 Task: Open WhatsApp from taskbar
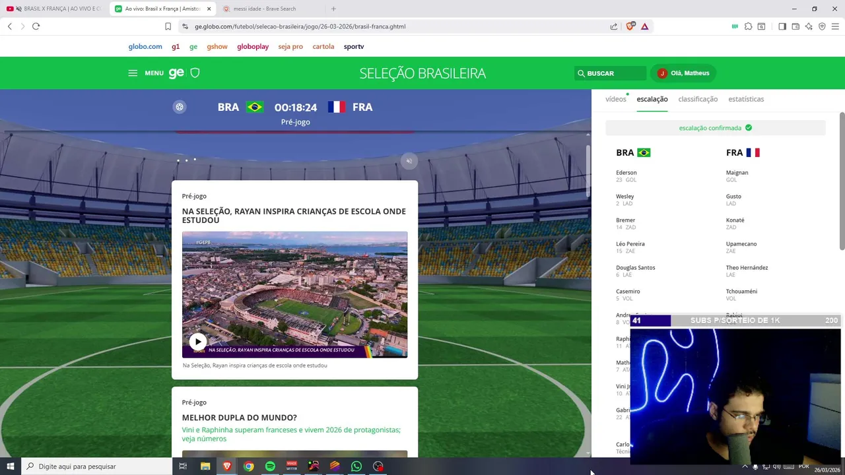pos(356,466)
